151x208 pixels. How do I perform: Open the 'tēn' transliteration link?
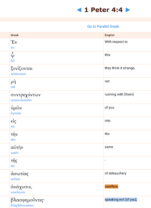(x=13, y=139)
